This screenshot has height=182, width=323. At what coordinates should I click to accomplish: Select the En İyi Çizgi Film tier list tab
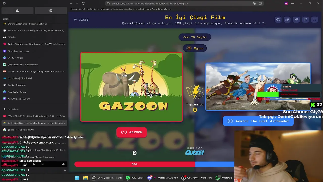coord(34,123)
